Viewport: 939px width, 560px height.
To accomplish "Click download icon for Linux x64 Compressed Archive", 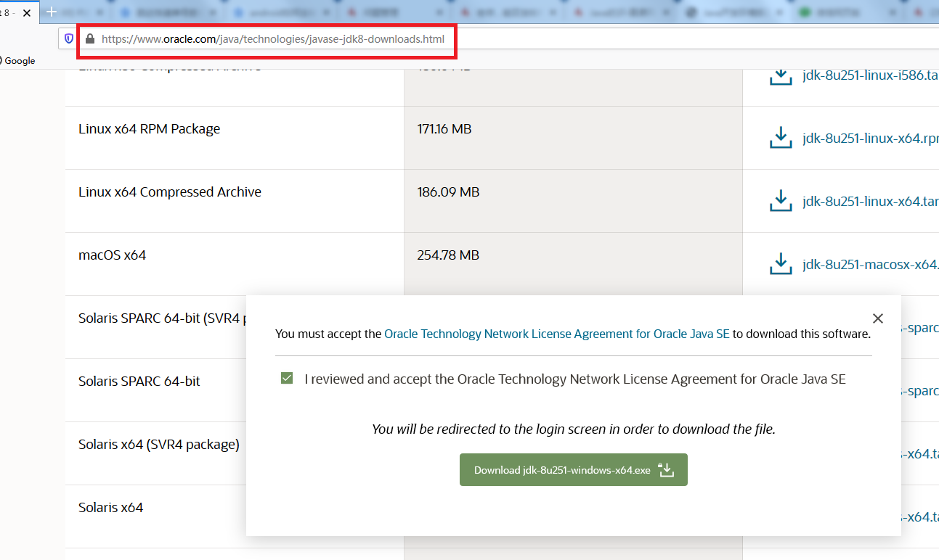I will pyautogui.click(x=780, y=201).
